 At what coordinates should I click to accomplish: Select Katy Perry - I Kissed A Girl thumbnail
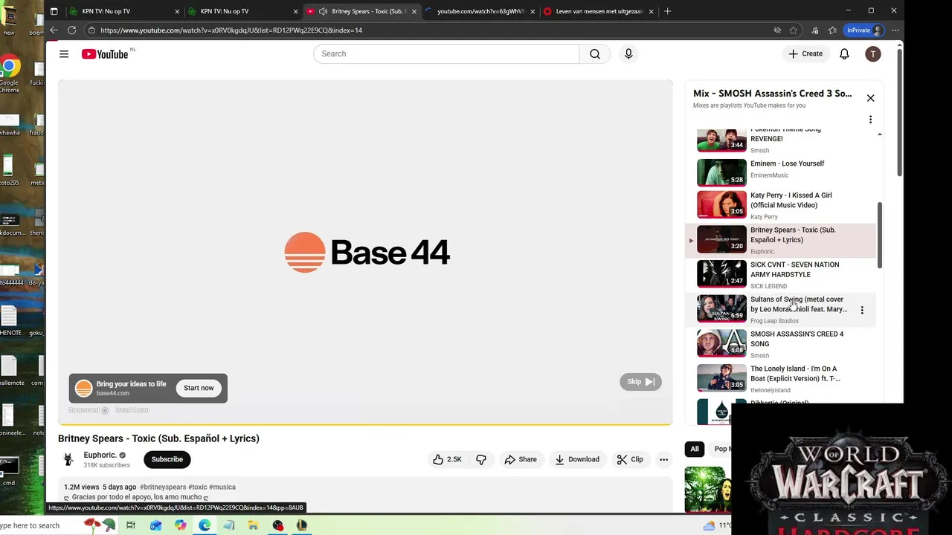point(721,204)
